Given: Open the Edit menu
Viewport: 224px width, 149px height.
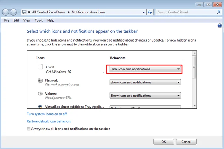Looking at the screenshot, I should pyautogui.click(x=16, y=20).
